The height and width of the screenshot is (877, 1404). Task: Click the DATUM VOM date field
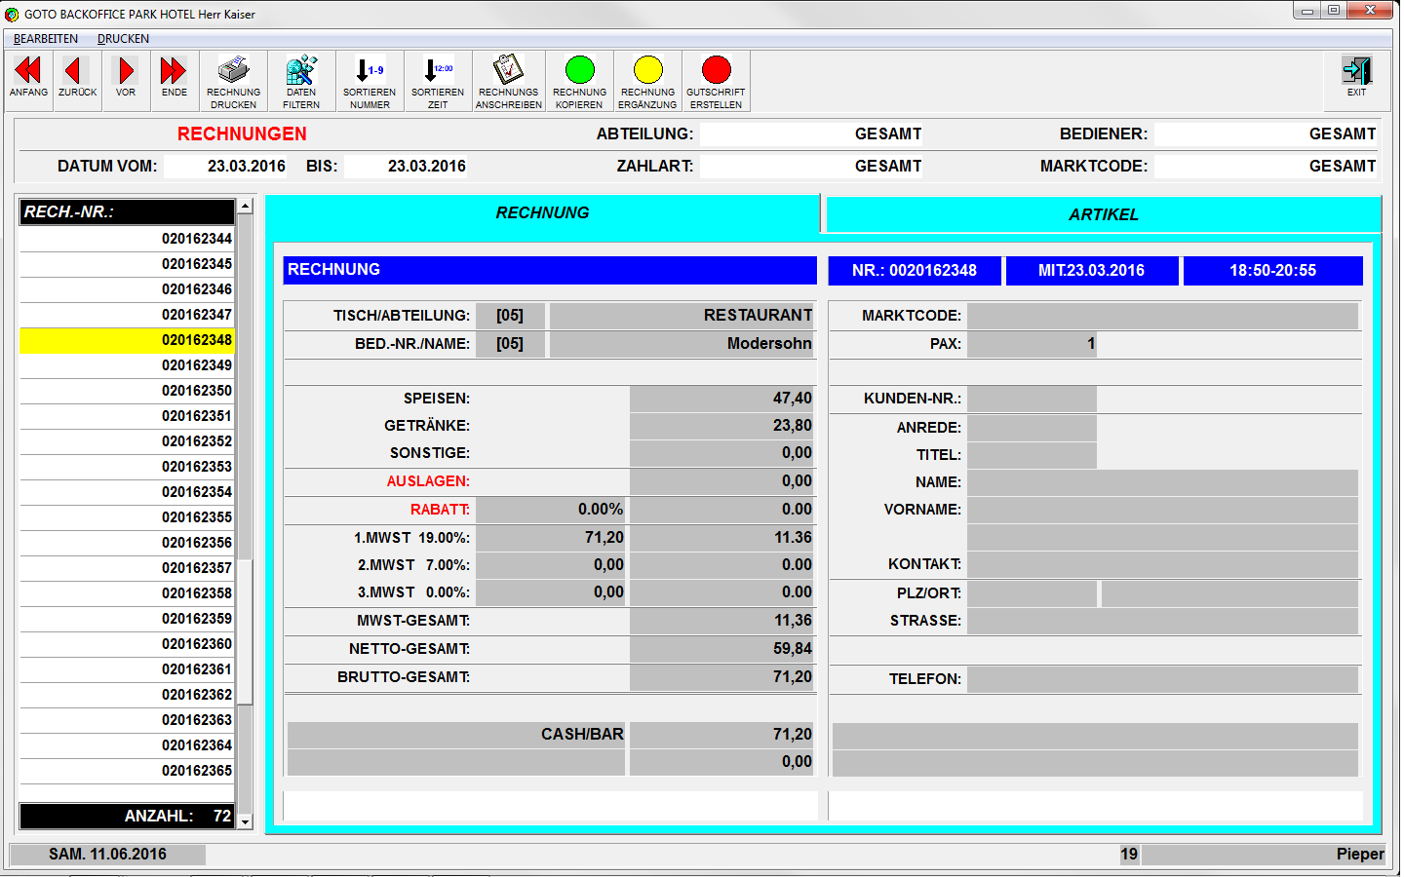click(x=226, y=167)
